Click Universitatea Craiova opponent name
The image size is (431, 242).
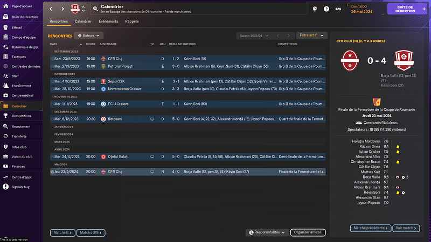[124, 89]
